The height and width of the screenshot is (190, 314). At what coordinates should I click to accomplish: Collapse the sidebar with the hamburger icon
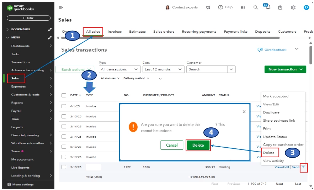pos(61,7)
